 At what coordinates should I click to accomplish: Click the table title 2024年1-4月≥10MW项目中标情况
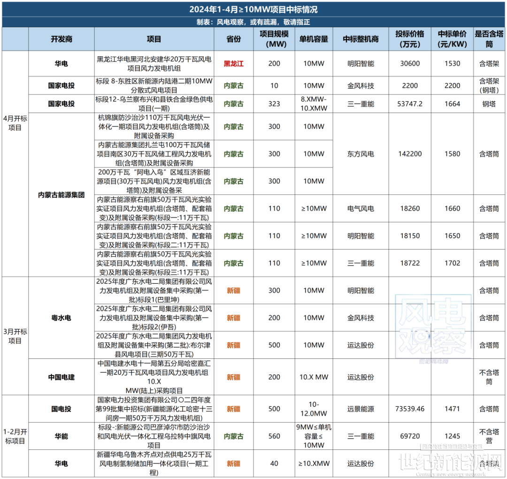253,9
